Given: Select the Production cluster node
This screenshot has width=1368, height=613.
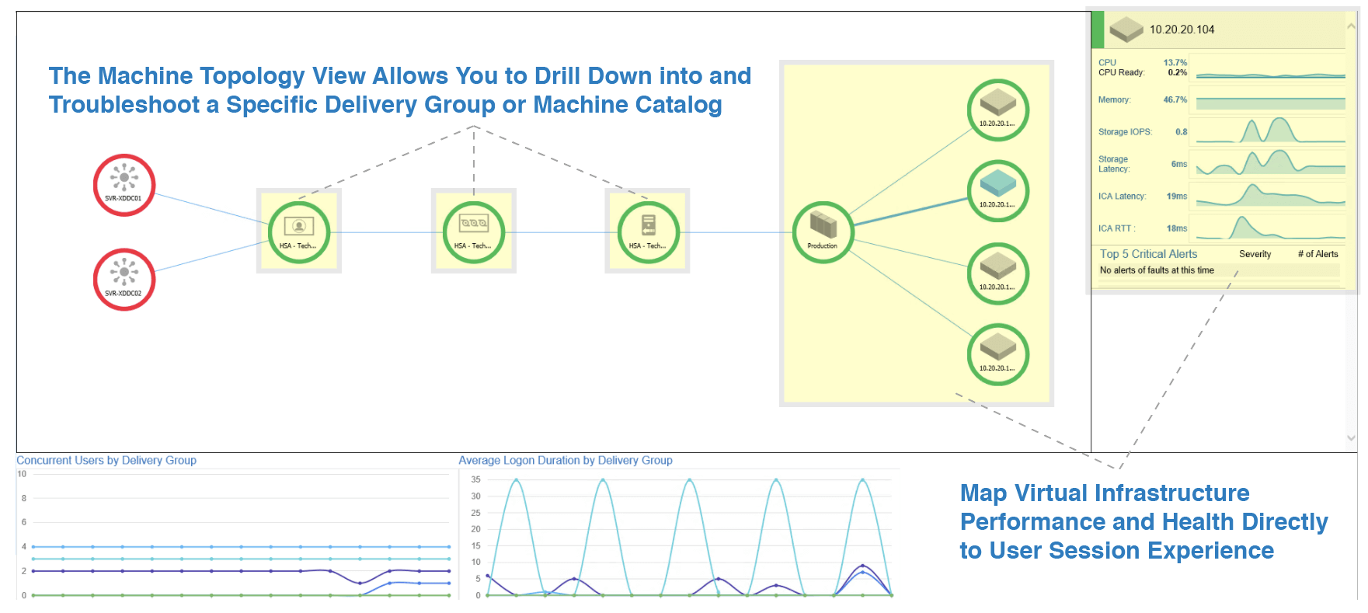Looking at the screenshot, I should (x=823, y=232).
